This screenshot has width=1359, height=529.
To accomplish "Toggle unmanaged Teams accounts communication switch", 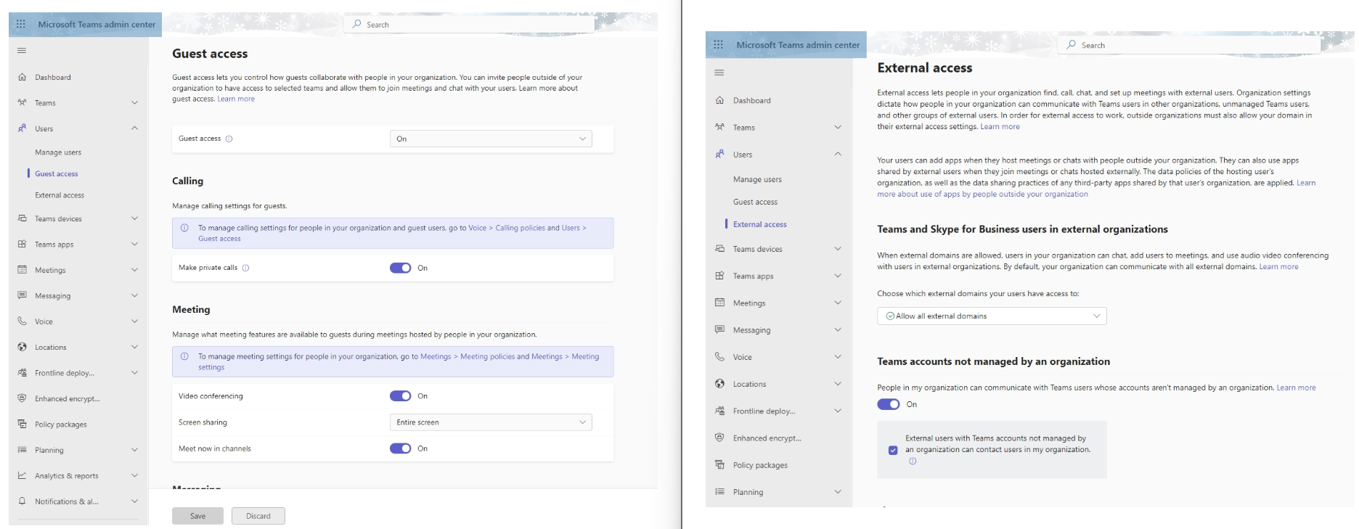I will (x=889, y=404).
